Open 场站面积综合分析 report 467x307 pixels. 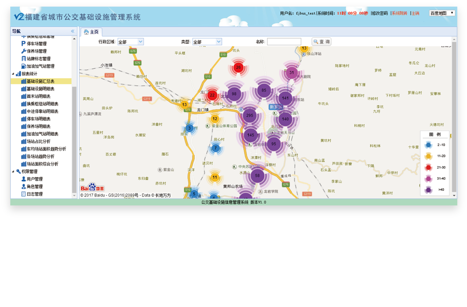click(42, 164)
